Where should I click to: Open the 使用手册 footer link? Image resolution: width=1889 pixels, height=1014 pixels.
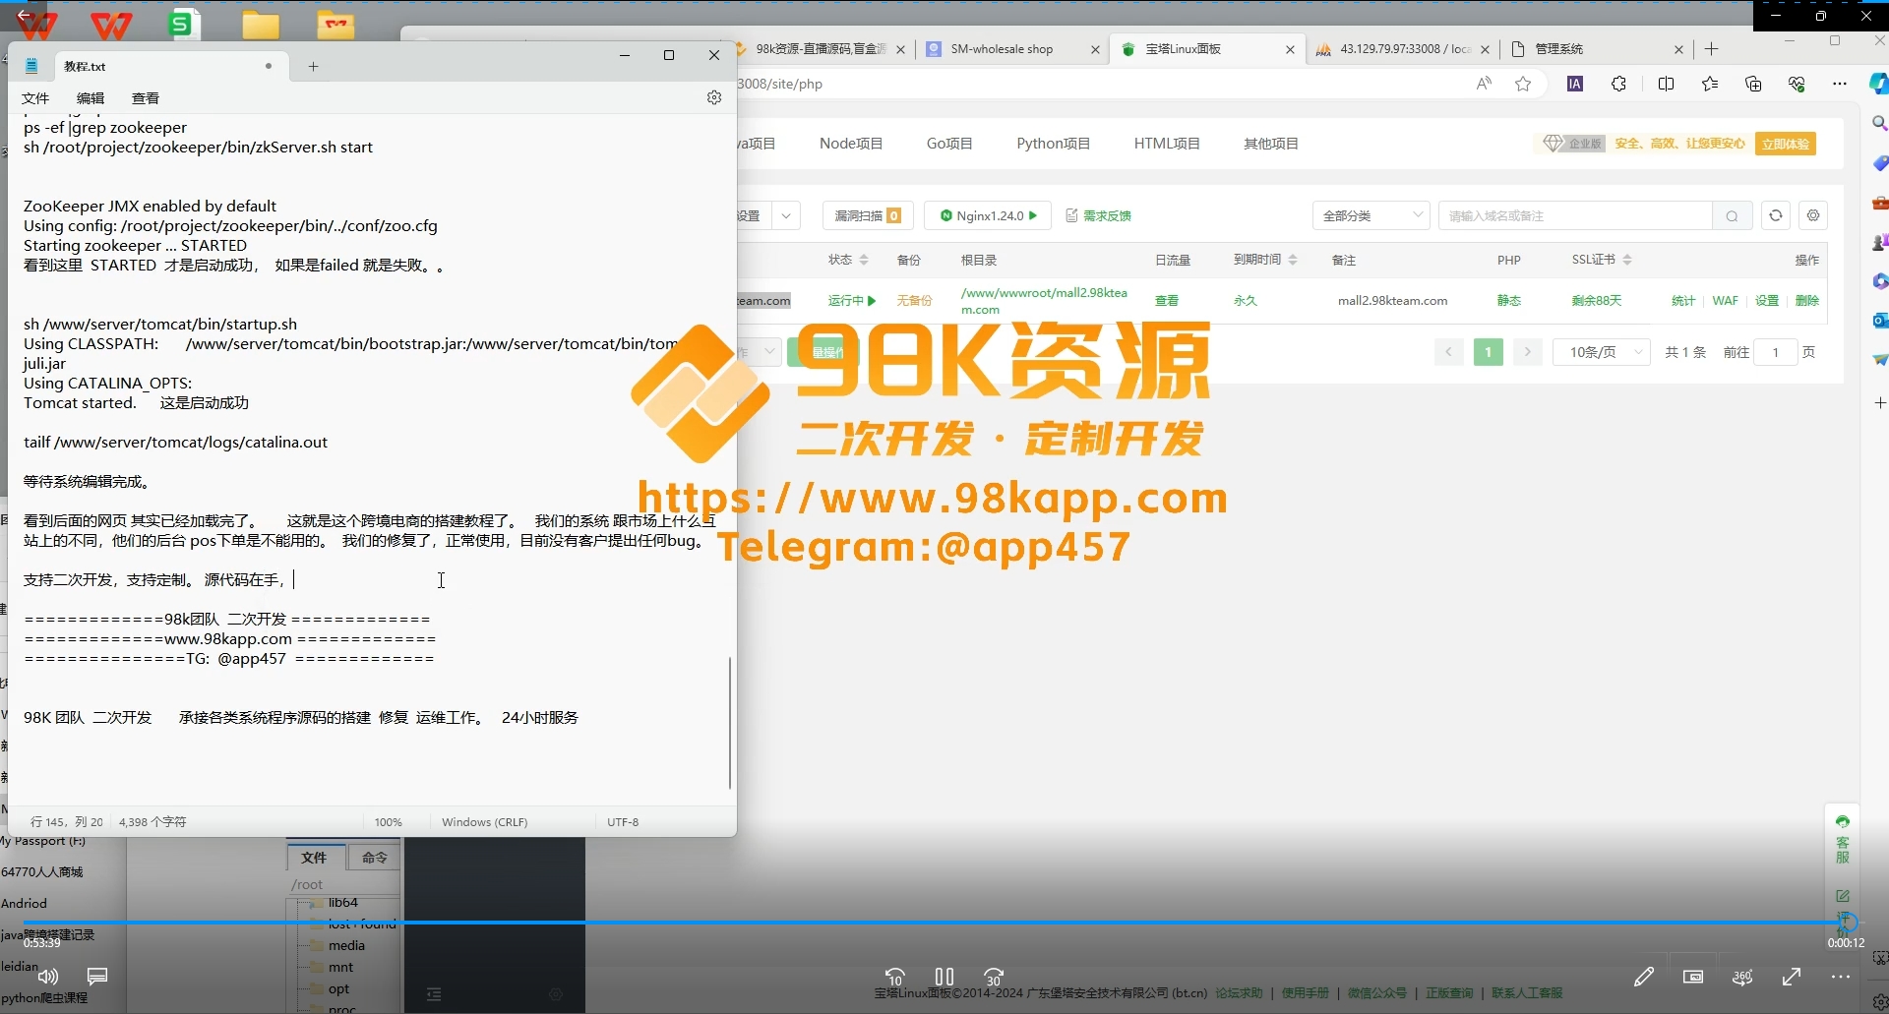1305,993
